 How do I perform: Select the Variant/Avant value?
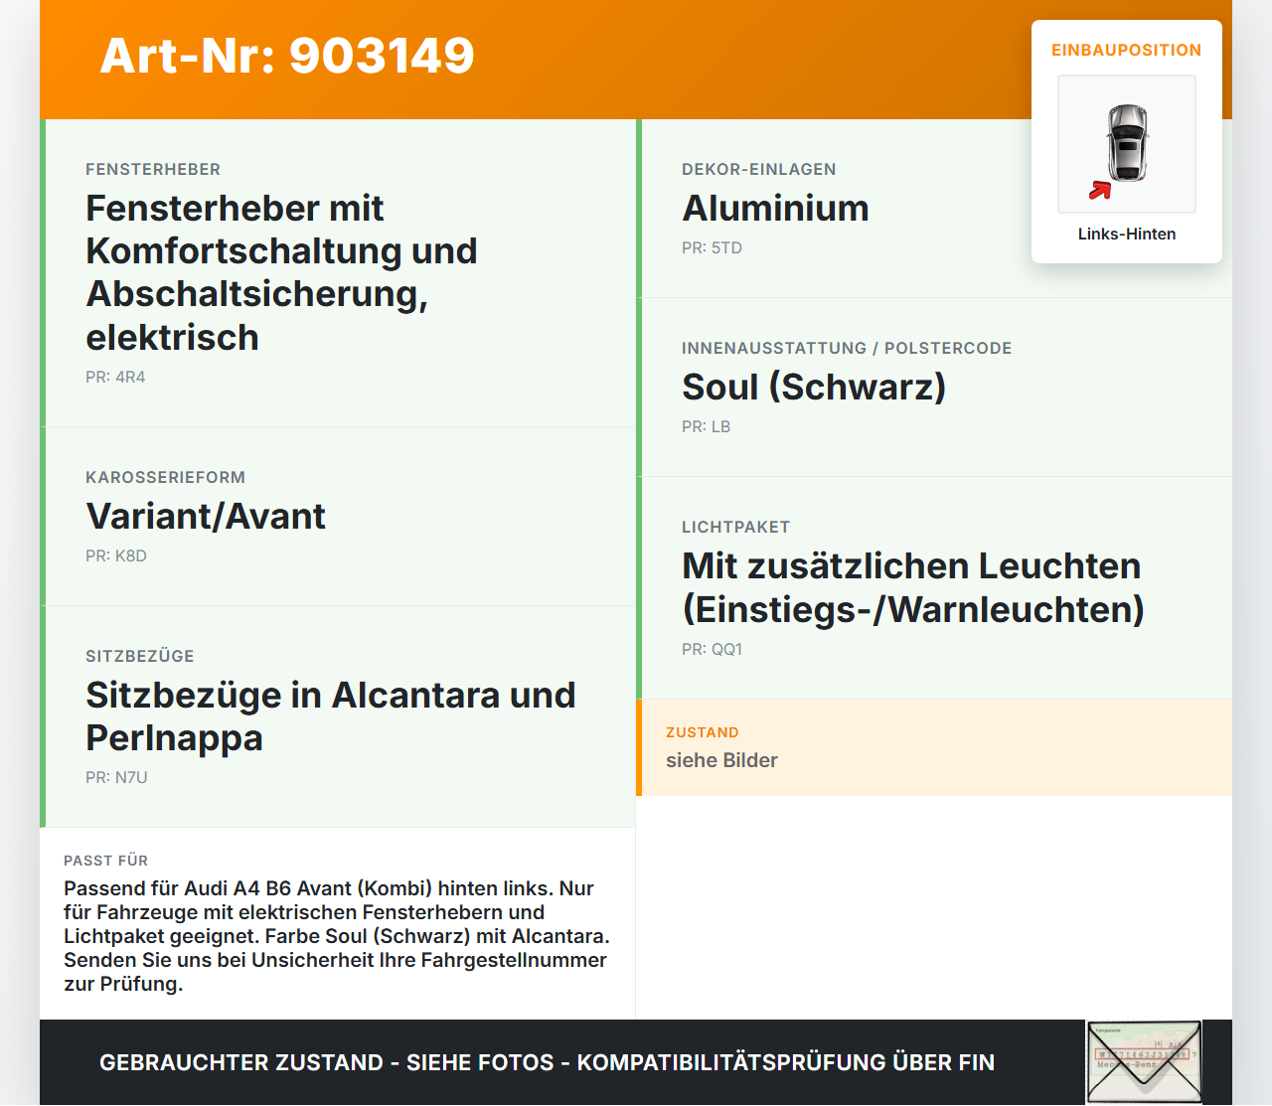pyautogui.click(x=206, y=516)
